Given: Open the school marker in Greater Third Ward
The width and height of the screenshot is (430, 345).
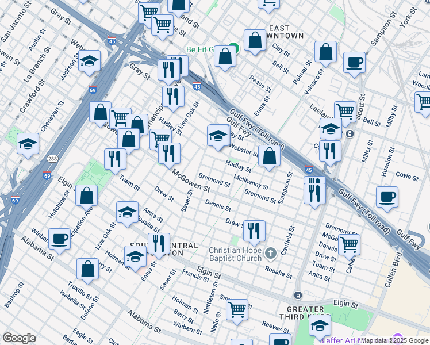Looking at the screenshot, I should pyautogui.click(x=320, y=327).
